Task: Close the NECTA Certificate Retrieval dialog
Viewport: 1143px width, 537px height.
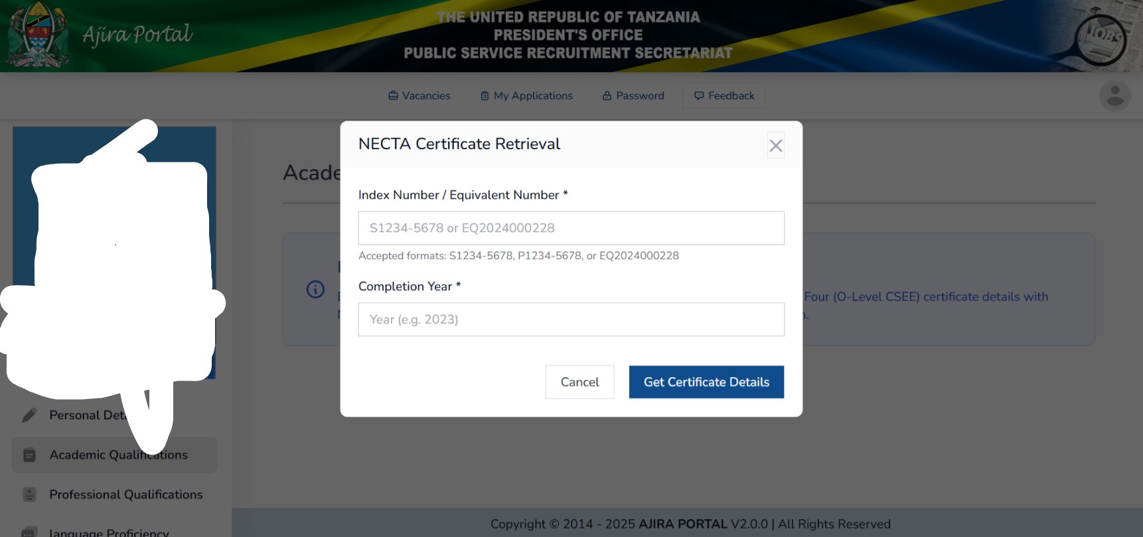Action: (x=775, y=146)
